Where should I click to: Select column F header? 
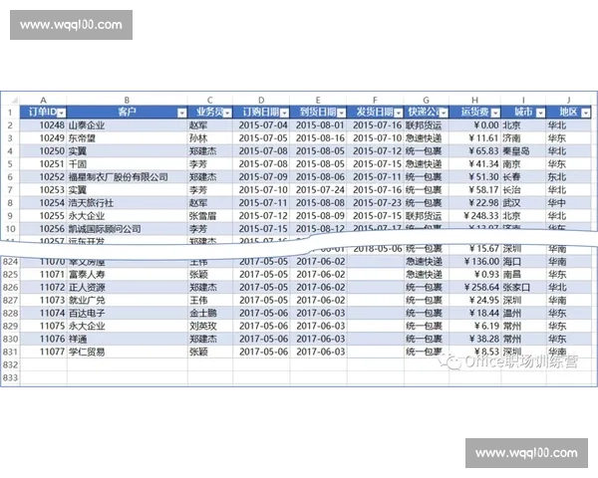(x=375, y=100)
